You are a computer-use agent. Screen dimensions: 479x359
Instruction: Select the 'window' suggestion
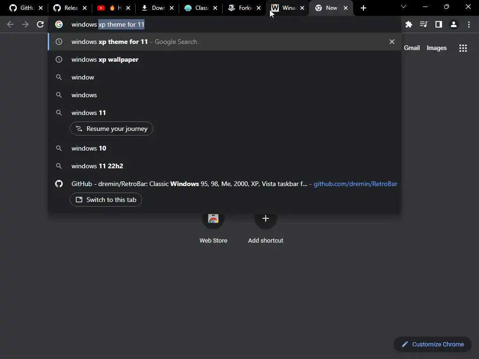point(225,77)
